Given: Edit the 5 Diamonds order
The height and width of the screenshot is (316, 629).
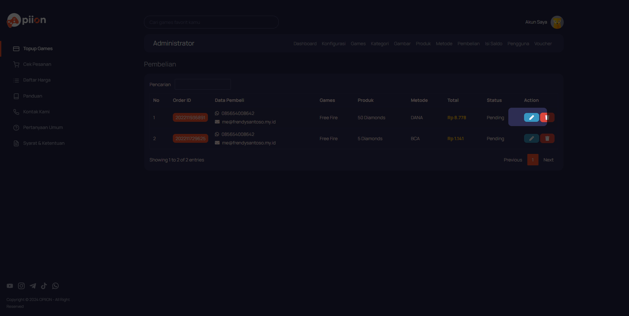Looking at the screenshot, I should point(531,139).
